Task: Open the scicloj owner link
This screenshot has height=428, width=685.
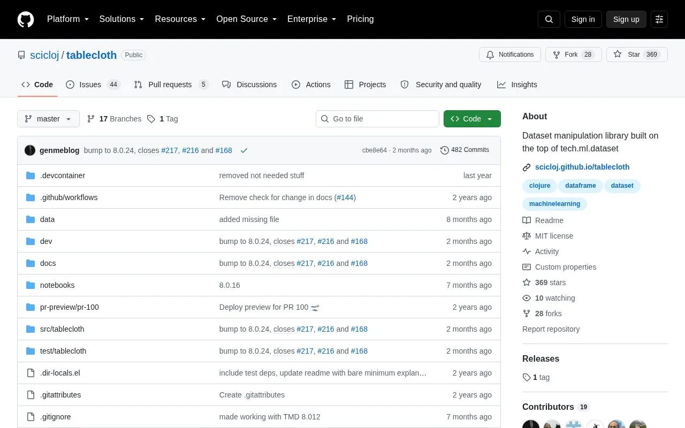Action: (x=44, y=55)
